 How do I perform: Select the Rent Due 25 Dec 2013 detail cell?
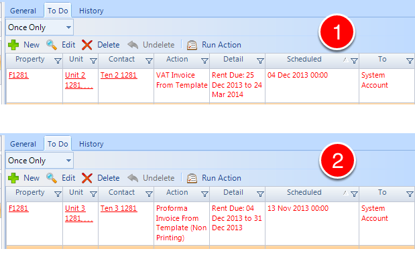[x=237, y=86]
